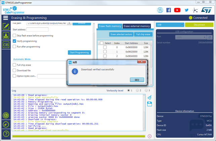The width and height of the screenshot is (216, 141).
Task: Click the log panel vertical scrollbar
Action: tap(144, 113)
